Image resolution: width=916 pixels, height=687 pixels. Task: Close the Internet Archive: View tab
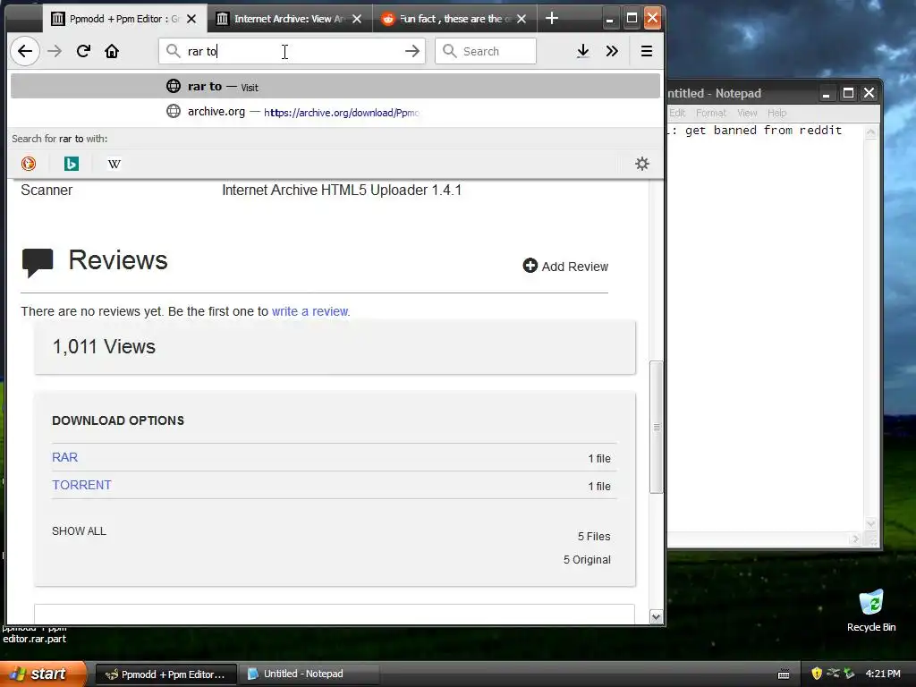pyautogui.click(x=356, y=19)
